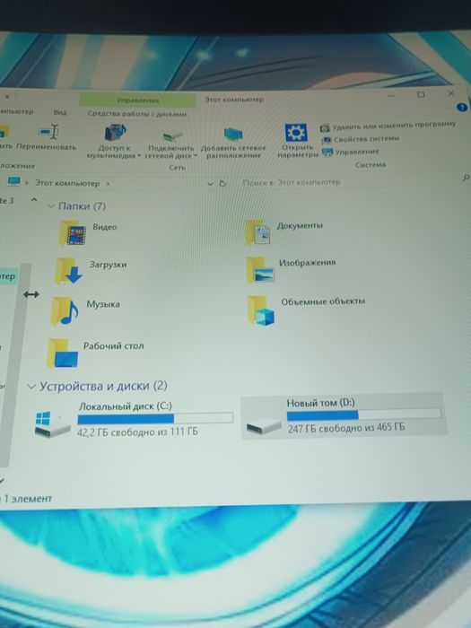The height and width of the screenshot is (628, 471).
Task: Collapse the Папки (7) group
Action: (x=51, y=206)
